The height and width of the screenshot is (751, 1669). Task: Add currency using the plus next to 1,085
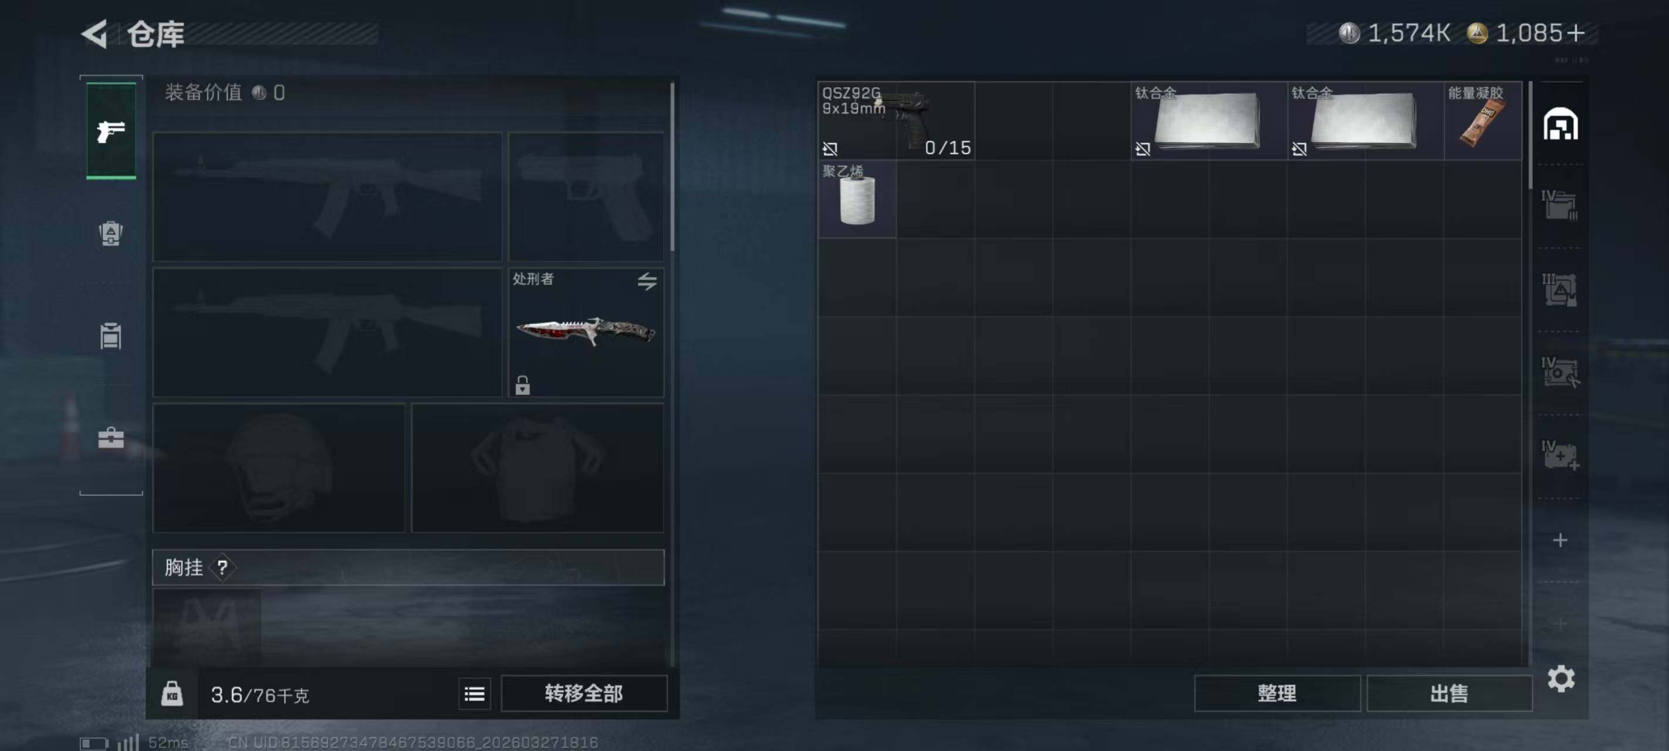pos(1576,33)
